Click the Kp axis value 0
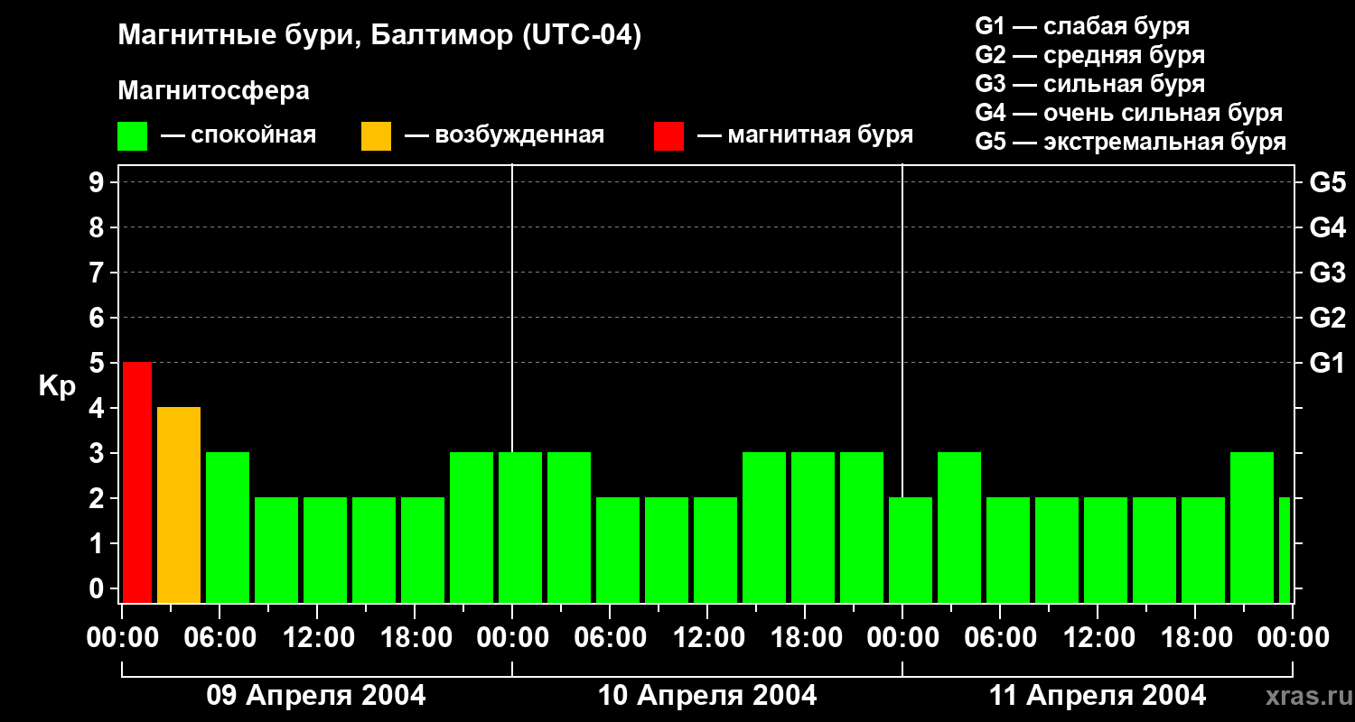Image resolution: width=1355 pixels, height=722 pixels. (98, 588)
